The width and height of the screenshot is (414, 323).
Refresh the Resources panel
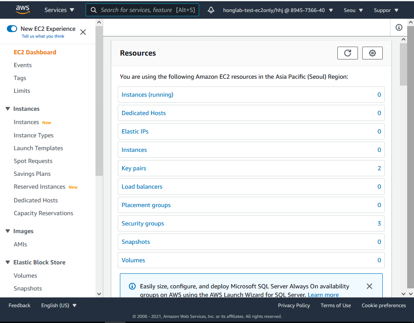[348, 53]
